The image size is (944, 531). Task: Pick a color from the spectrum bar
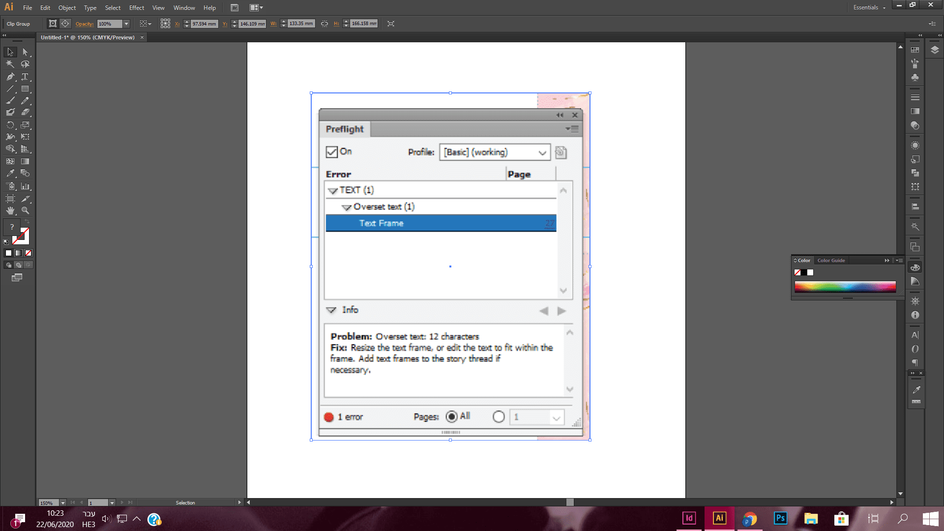pos(845,287)
